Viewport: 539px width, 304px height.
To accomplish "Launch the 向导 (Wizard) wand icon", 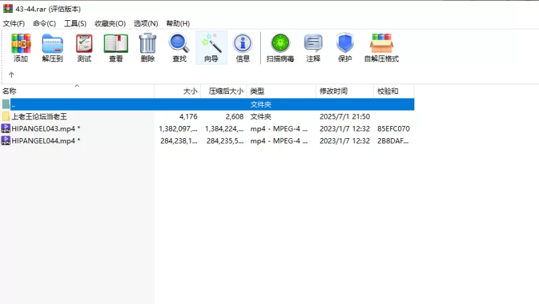I will 212,43.
